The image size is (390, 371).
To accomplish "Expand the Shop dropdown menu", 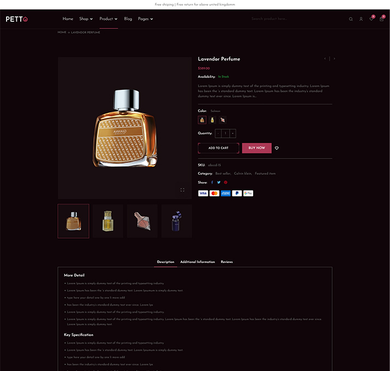I will tap(86, 19).
